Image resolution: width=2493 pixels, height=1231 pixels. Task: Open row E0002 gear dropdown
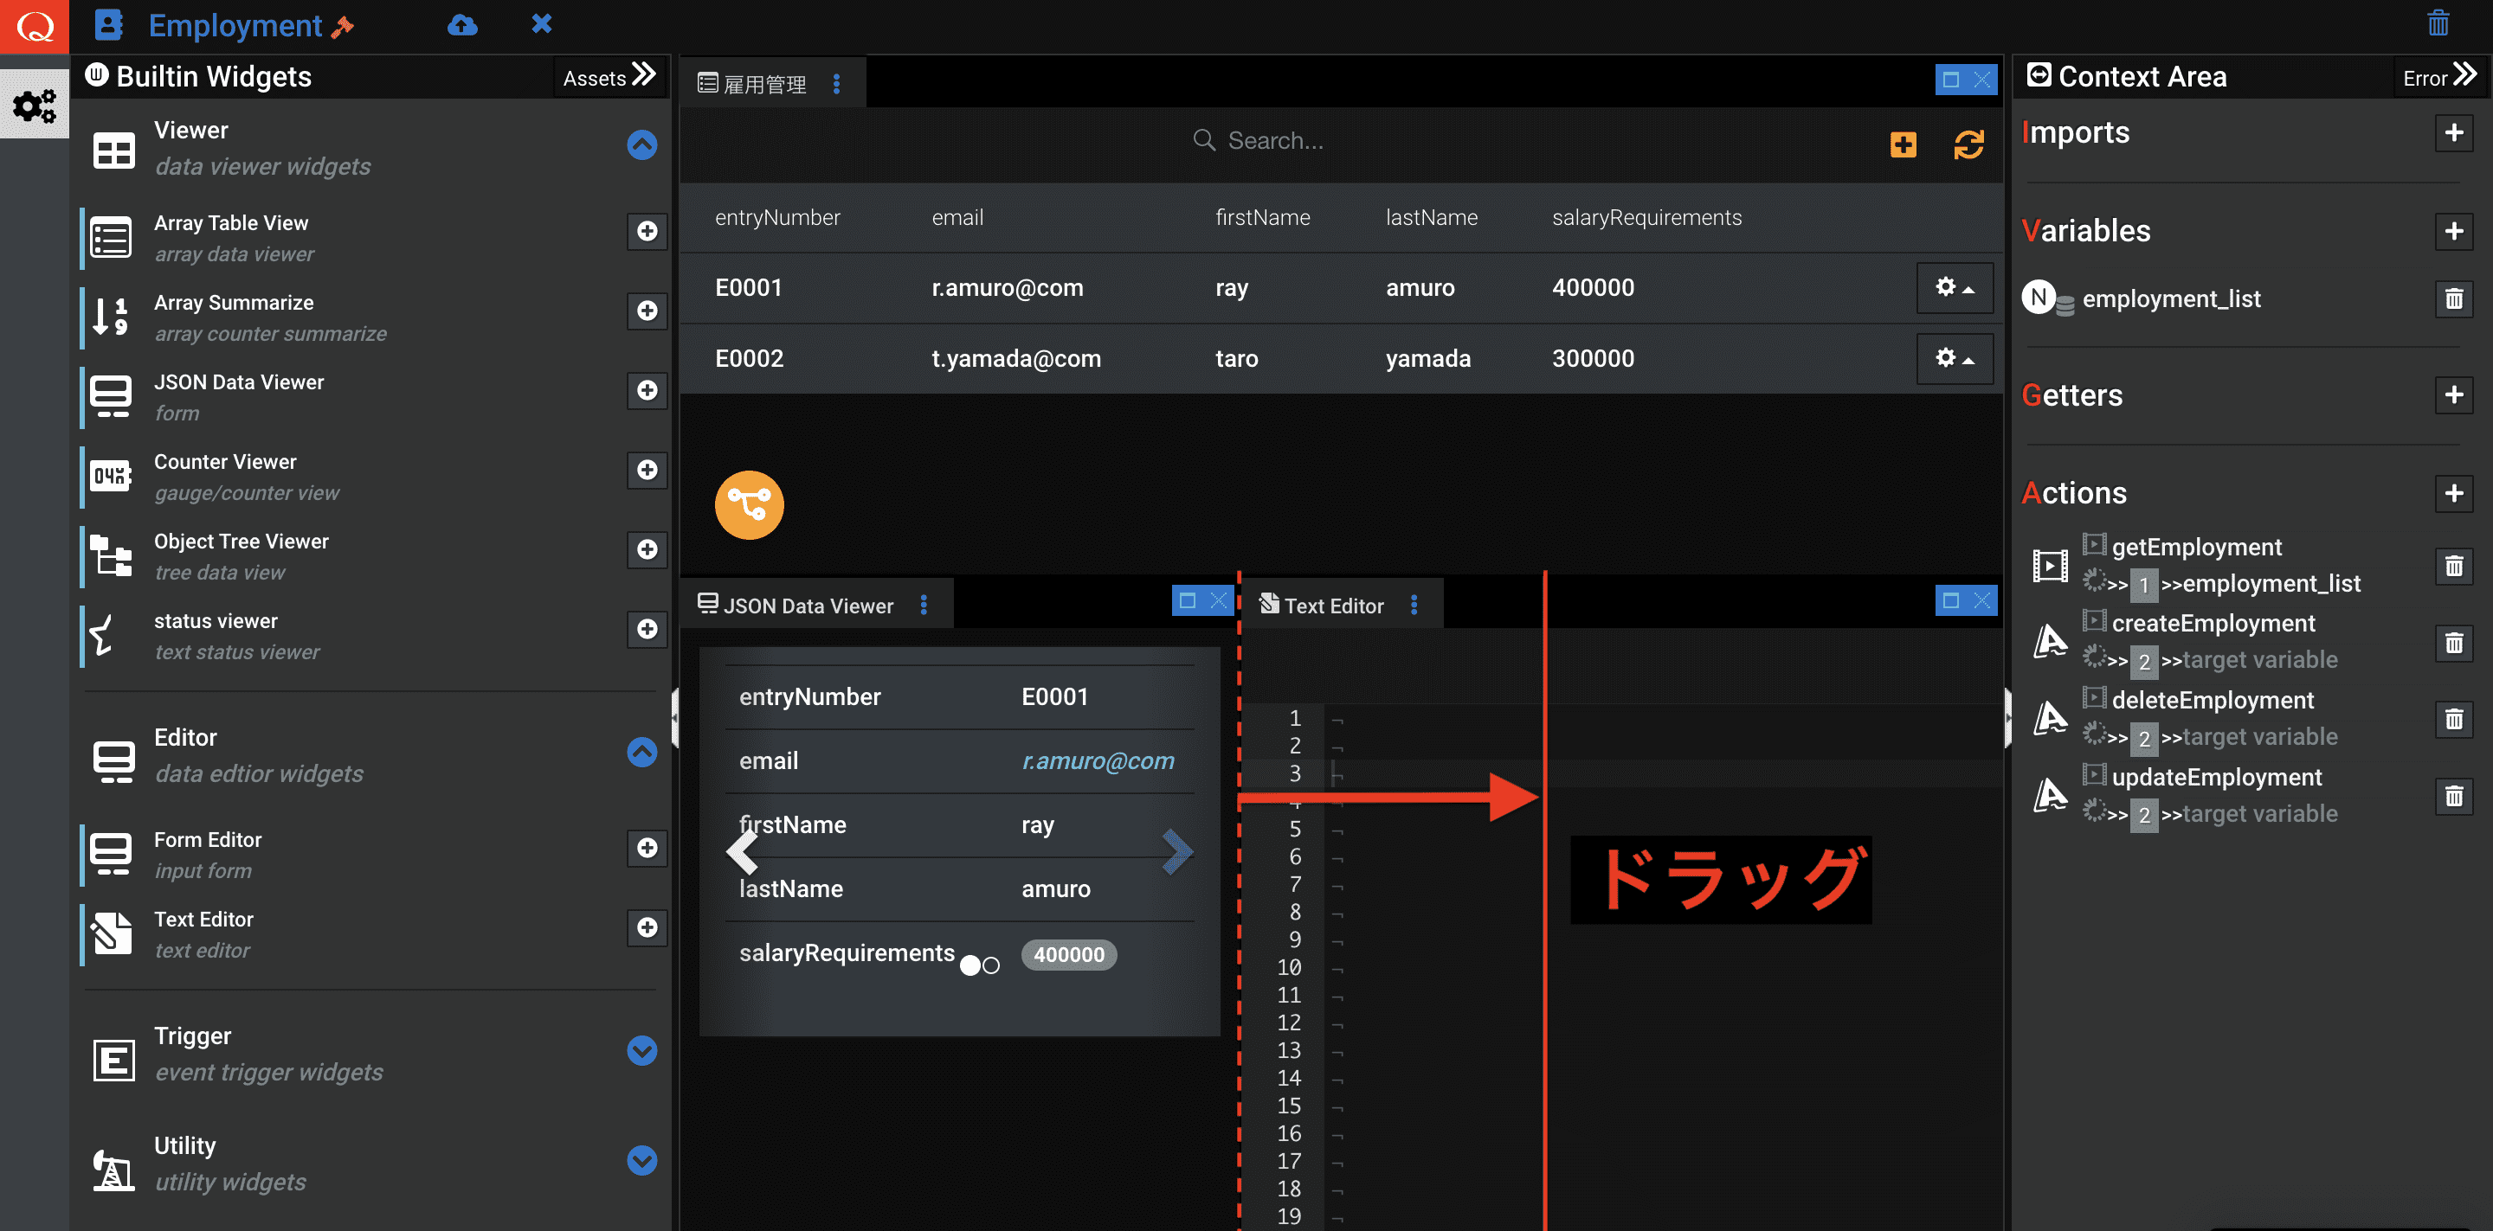pos(1954,359)
